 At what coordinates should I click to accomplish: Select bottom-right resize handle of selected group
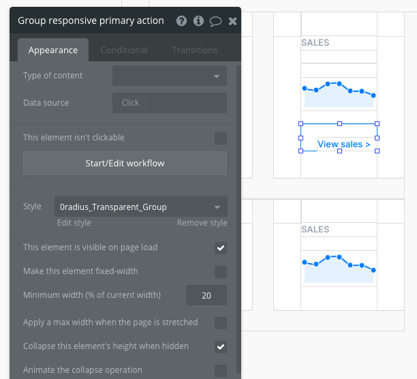click(x=377, y=151)
